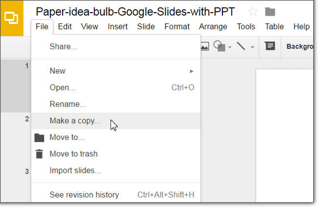Open the Help menu

tap(302, 26)
